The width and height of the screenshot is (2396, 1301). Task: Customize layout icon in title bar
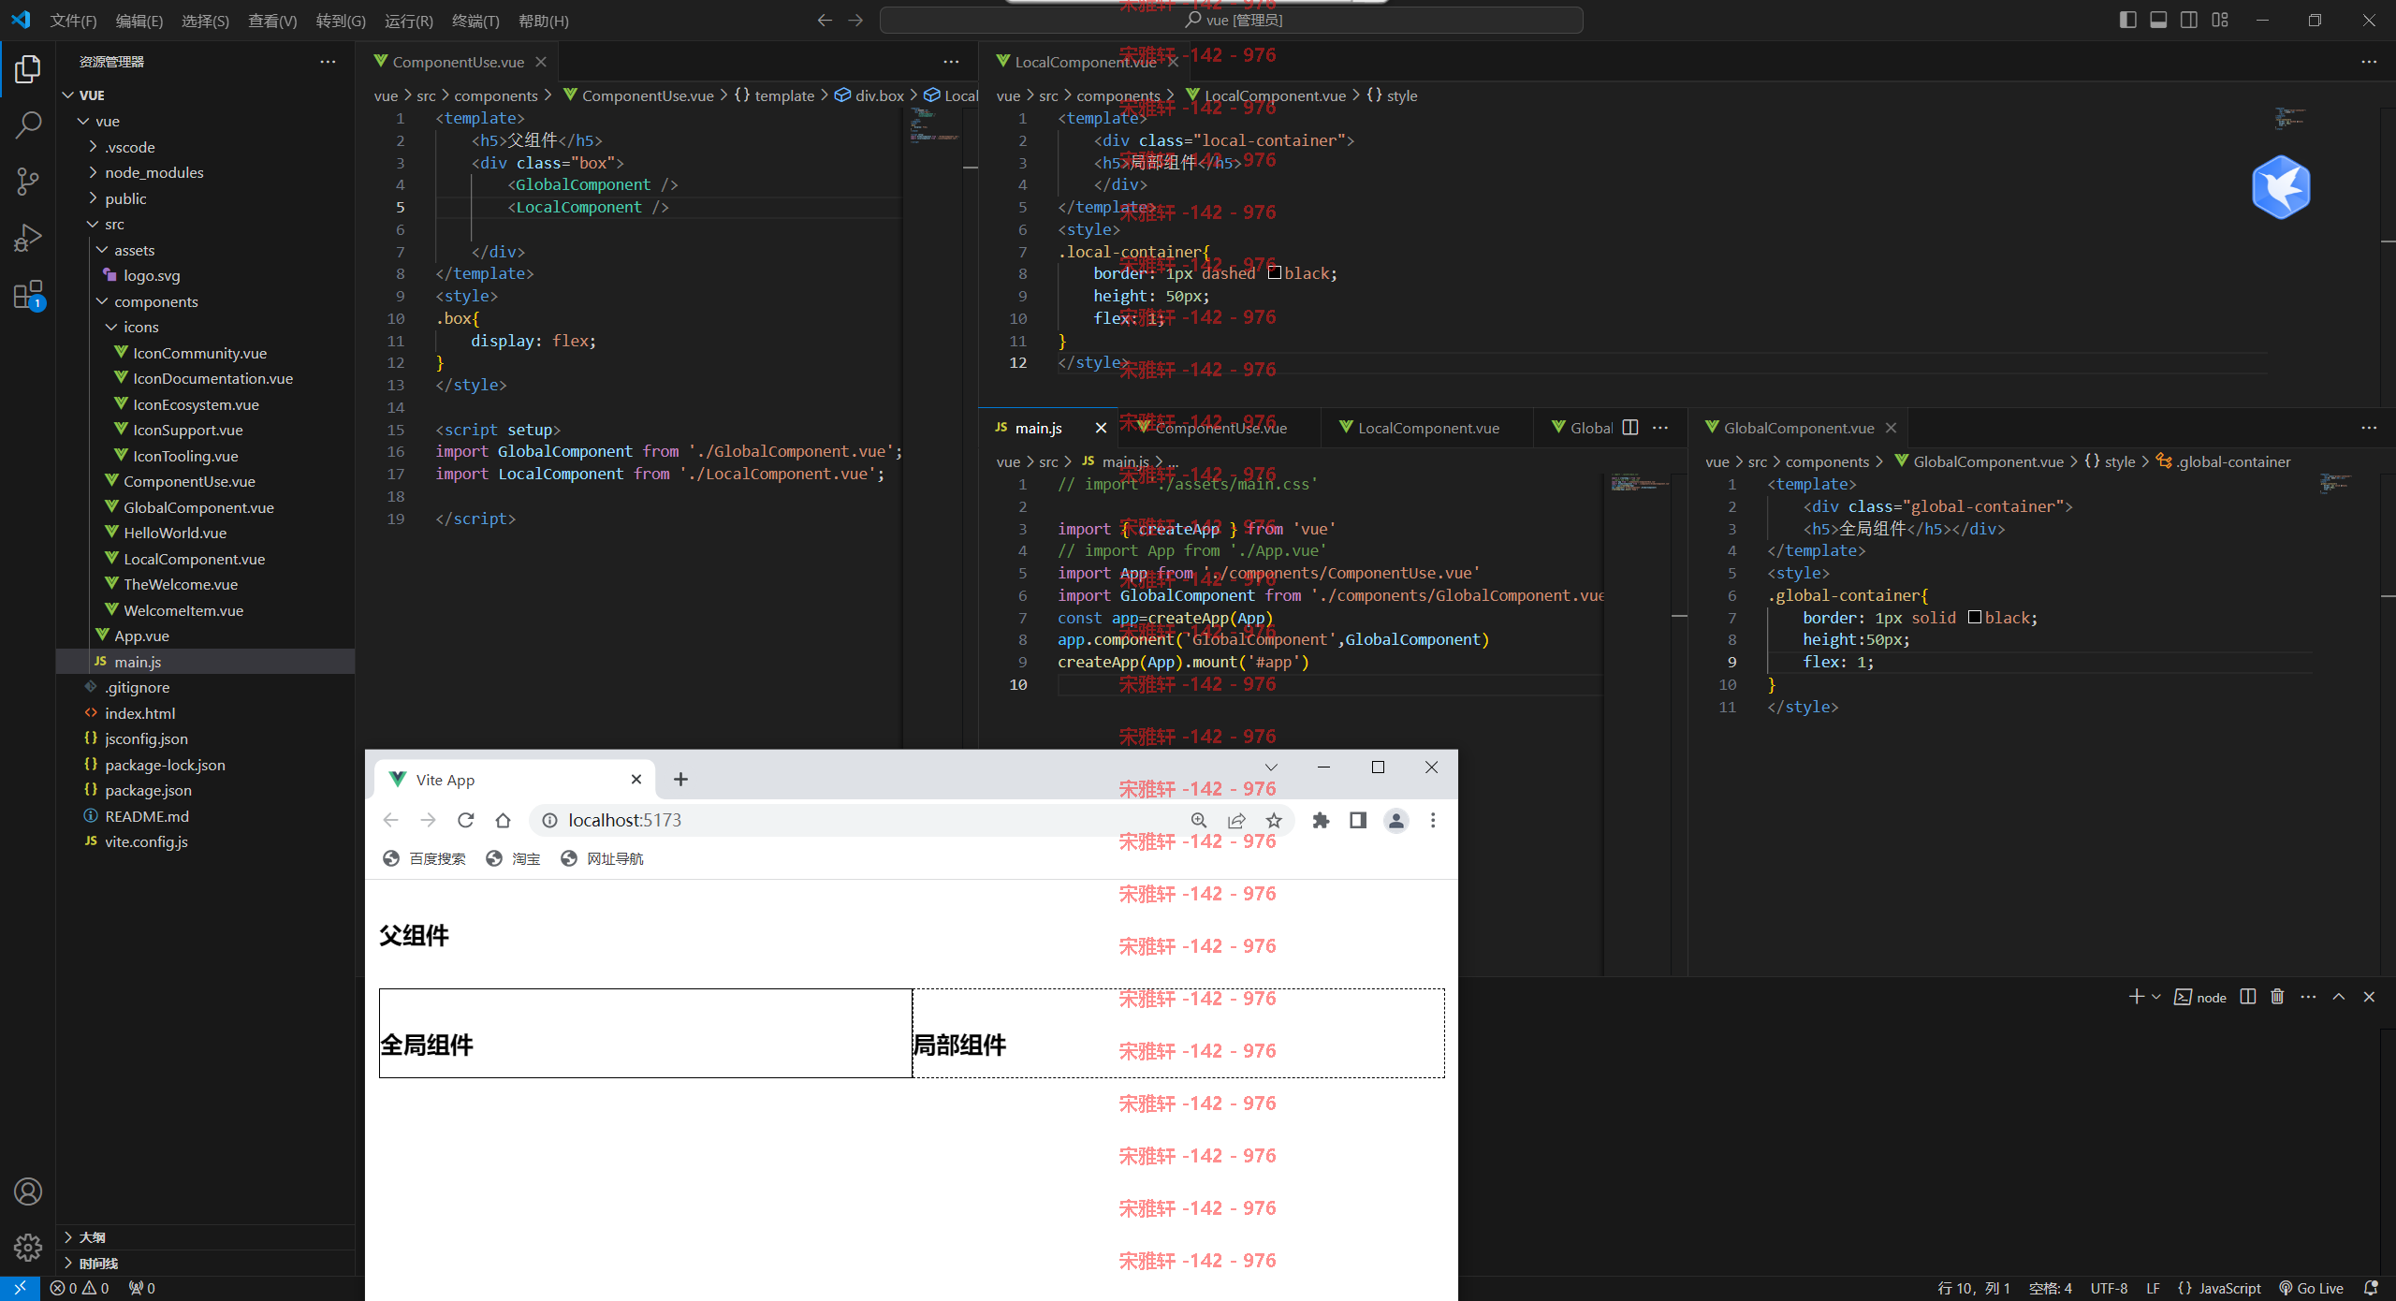point(2220,20)
